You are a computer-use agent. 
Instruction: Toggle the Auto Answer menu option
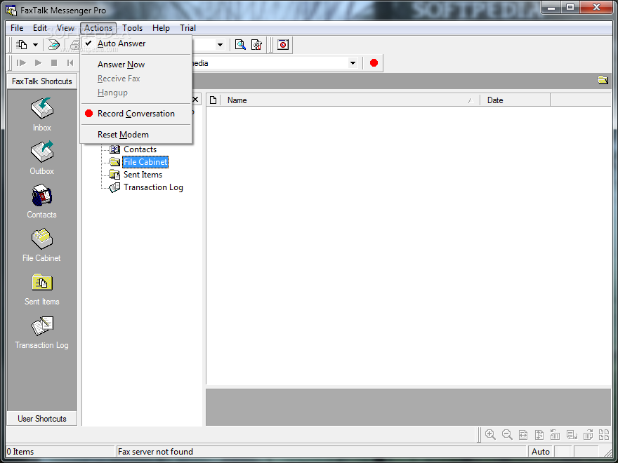tap(136, 43)
